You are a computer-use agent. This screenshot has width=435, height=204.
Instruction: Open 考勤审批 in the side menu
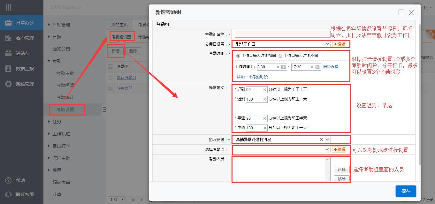pyautogui.click(x=65, y=73)
